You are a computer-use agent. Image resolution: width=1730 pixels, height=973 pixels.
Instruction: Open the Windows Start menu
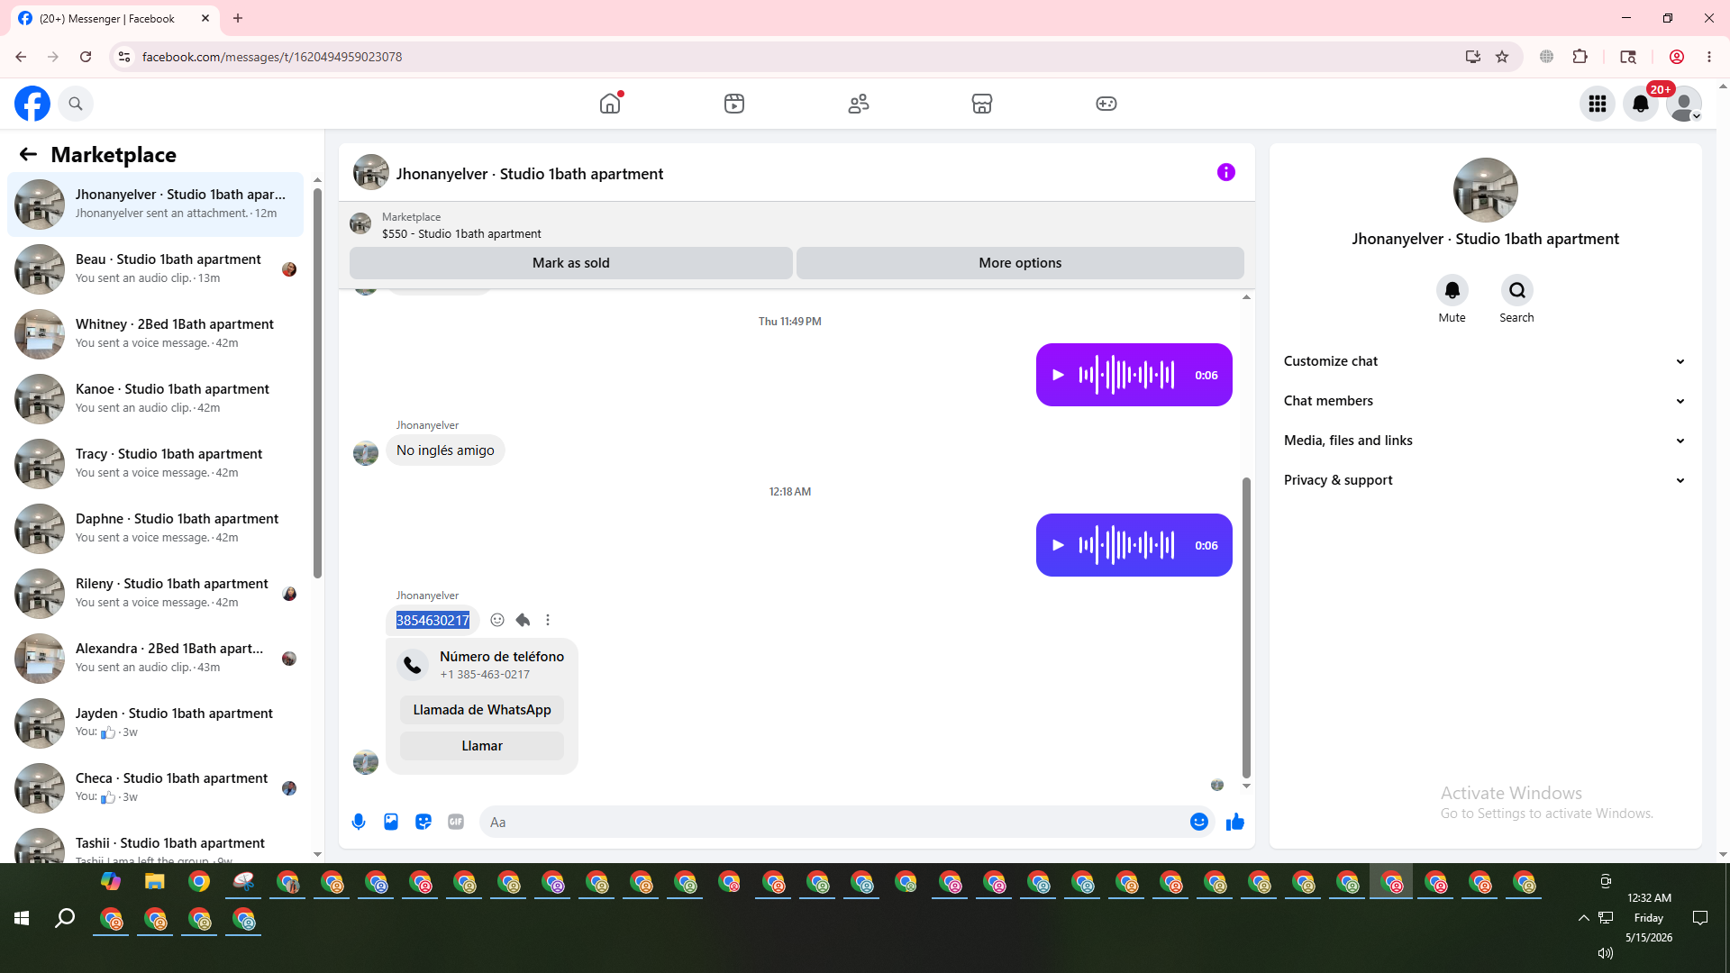pyautogui.click(x=22, y=918)
